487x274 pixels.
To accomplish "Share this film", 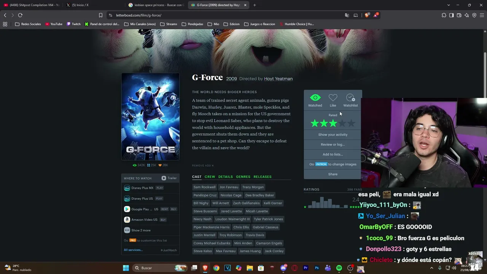I will click(333, 174).
